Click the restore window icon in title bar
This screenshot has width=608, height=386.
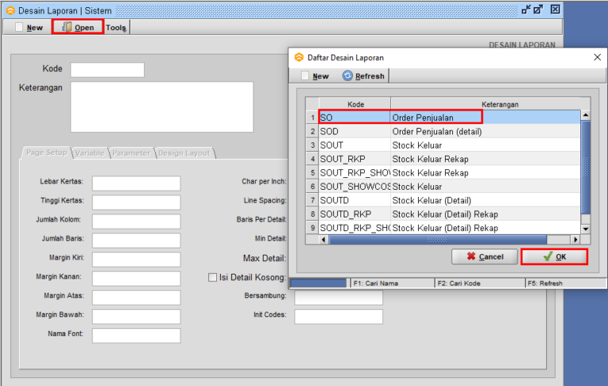538,9
